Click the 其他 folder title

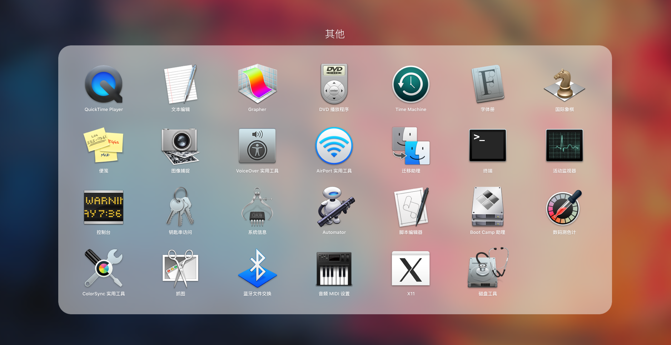[335, 34]
